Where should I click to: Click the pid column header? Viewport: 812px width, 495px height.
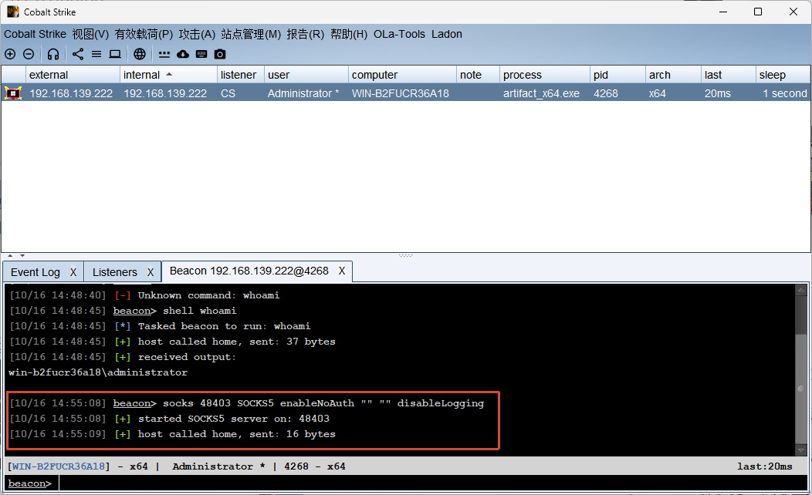click(x=617, y=75)
